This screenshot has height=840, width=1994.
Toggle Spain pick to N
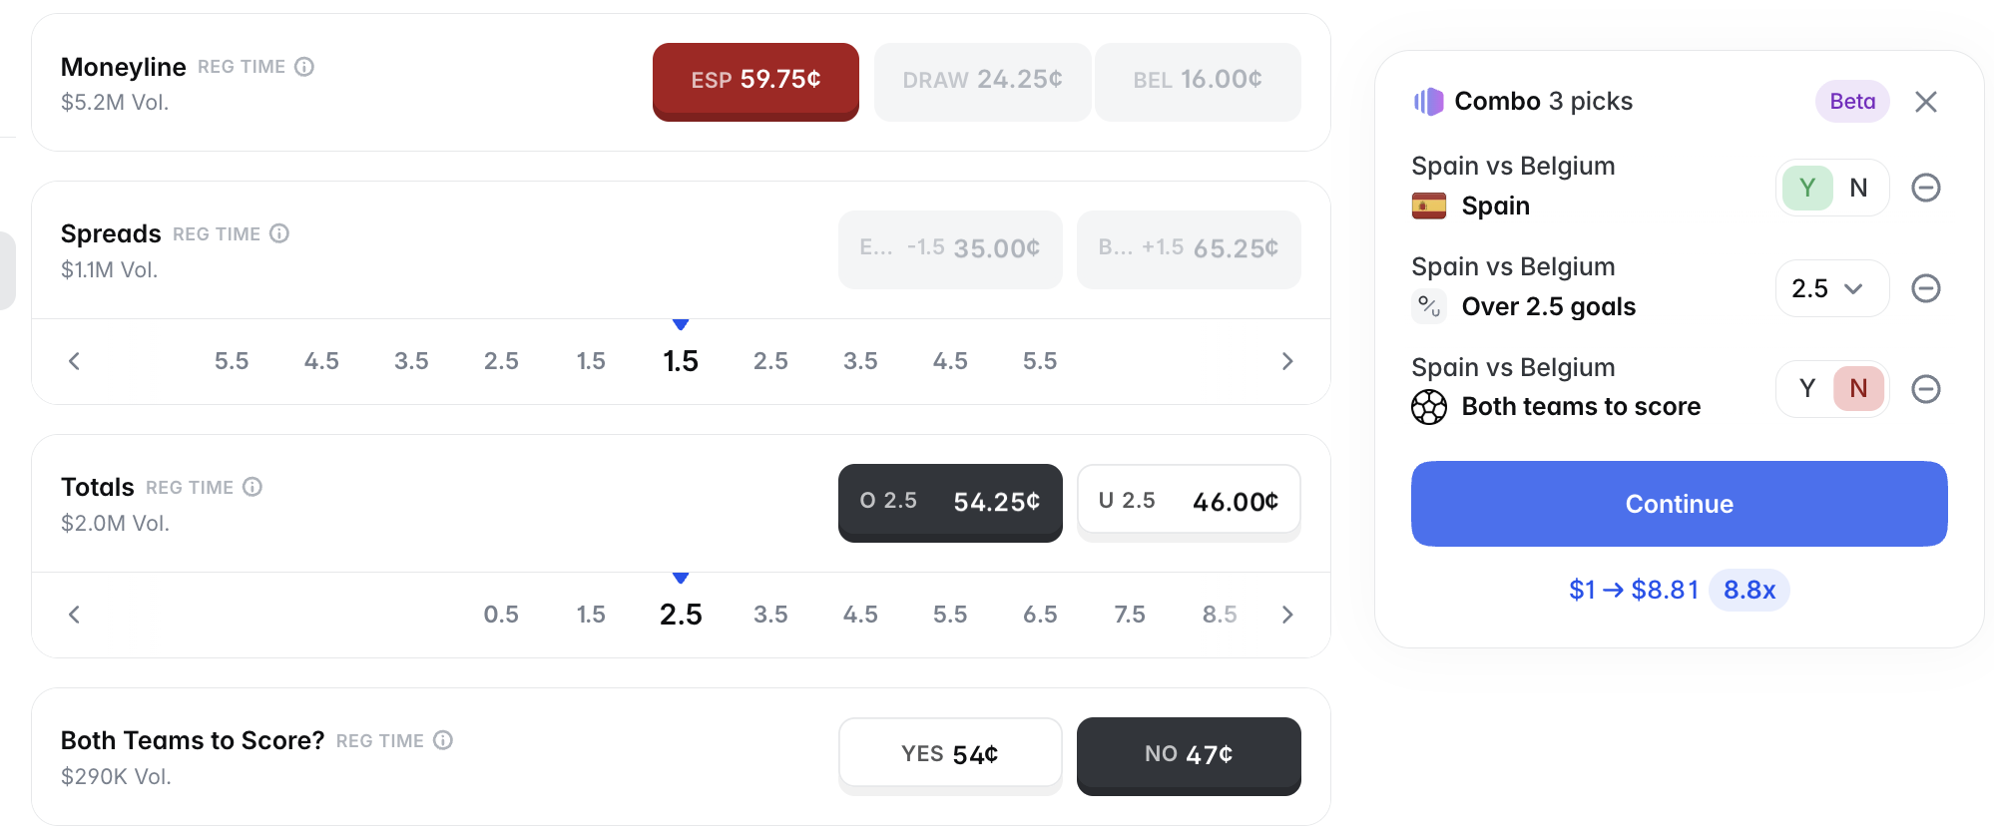coord(1858,188)
